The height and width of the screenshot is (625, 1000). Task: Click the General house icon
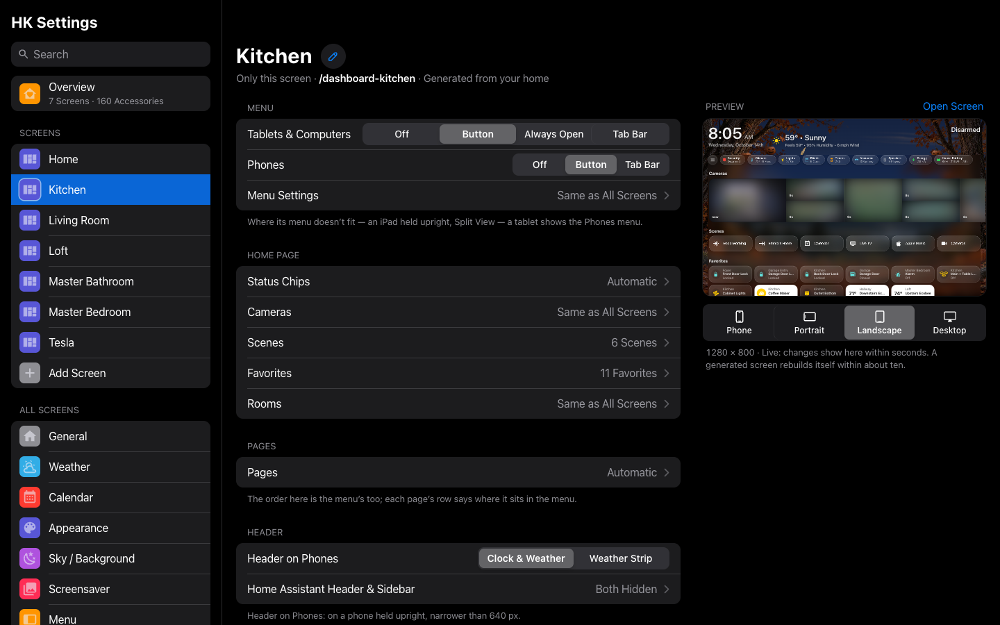click(x=30, y=436)
